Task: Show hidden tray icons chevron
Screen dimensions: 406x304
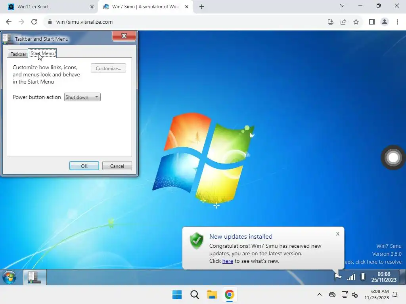Action: pyautogui.click(x=320, y=294)
